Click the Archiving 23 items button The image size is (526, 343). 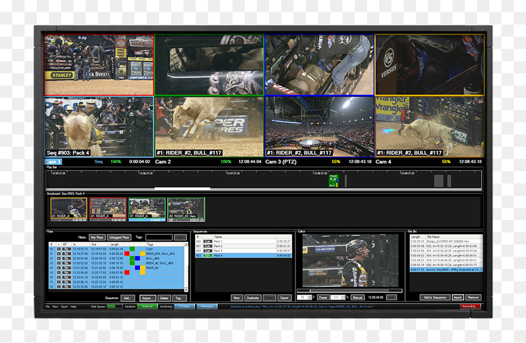185,306
